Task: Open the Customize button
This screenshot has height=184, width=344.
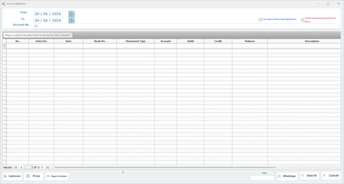Action: click(x=12, y=176)
